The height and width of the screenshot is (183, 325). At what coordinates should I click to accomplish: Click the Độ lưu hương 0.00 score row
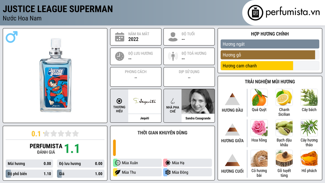pos(81,164)
